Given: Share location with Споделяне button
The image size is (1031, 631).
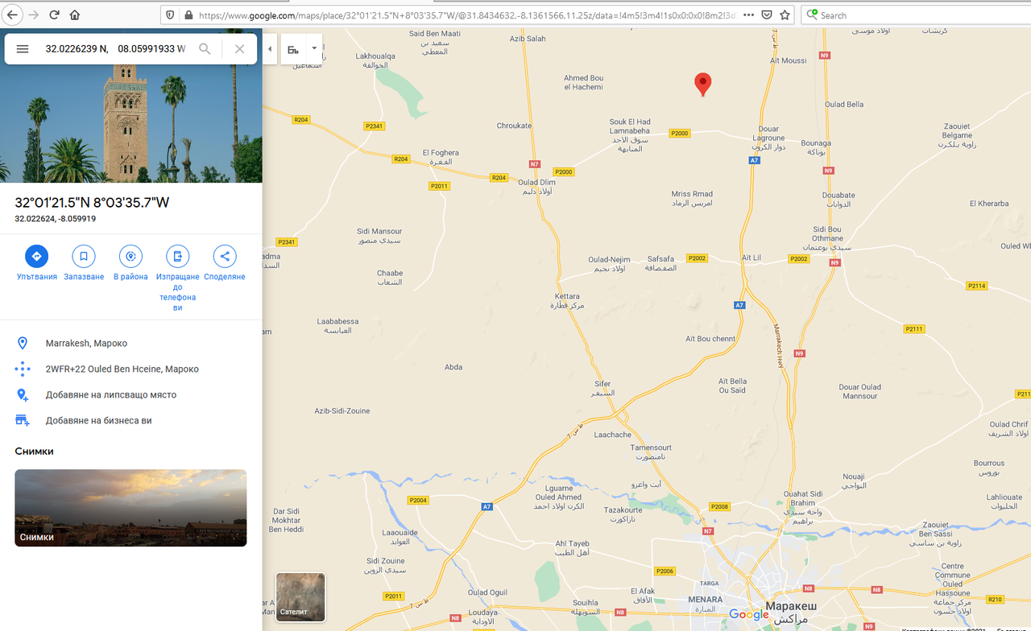Looking at the screenshot, I should click(225, 264).
